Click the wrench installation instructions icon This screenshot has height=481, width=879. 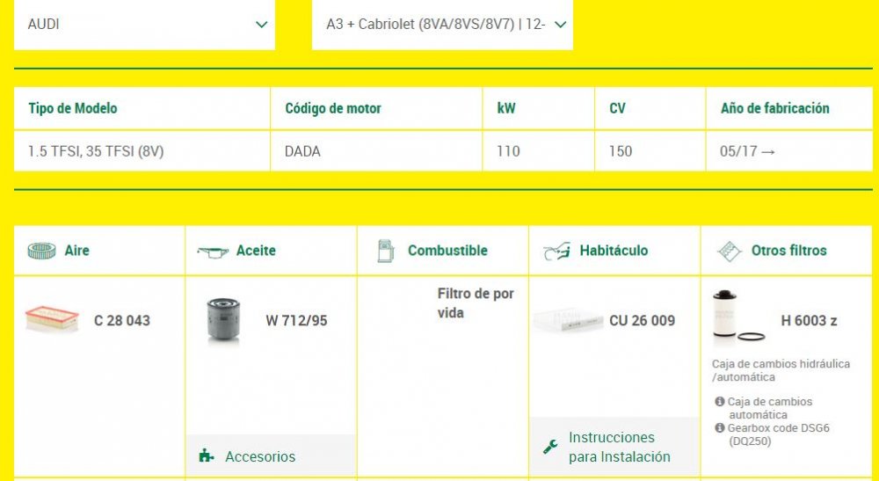[x=550, y=447]
